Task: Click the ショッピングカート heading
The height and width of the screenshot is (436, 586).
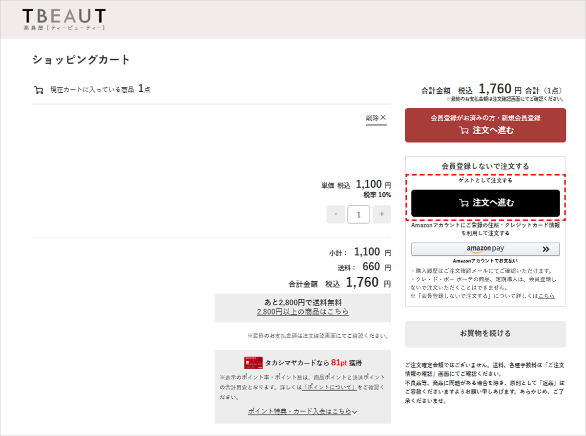Action: [x=82, y=60]
